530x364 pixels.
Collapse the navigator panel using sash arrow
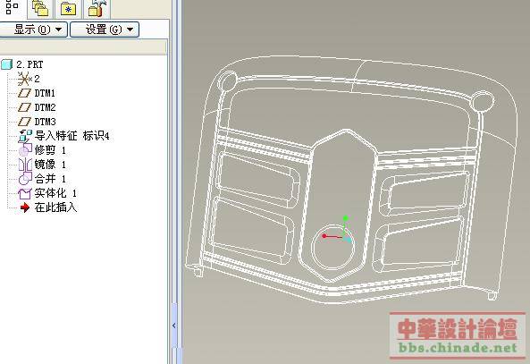174,326
